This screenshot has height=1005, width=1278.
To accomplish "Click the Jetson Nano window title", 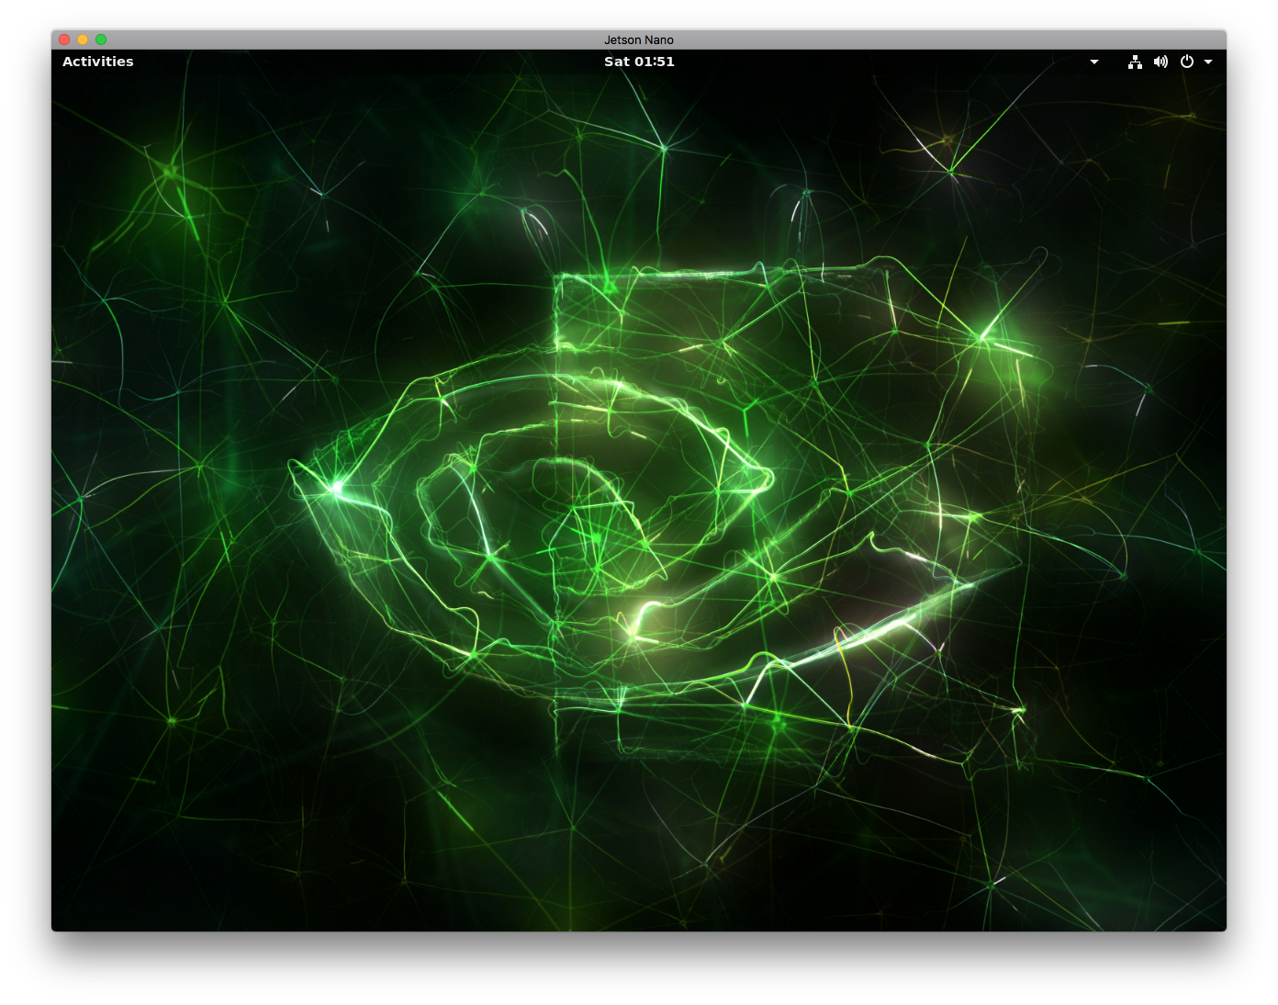I will point(639,40).
